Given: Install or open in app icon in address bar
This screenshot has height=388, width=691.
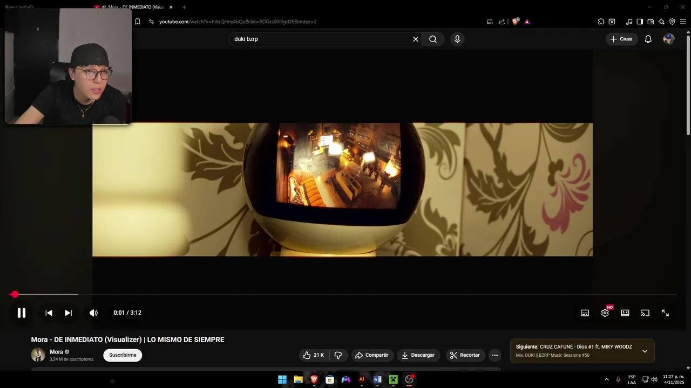Looking at the screenshot, I should tap(490, 22).
